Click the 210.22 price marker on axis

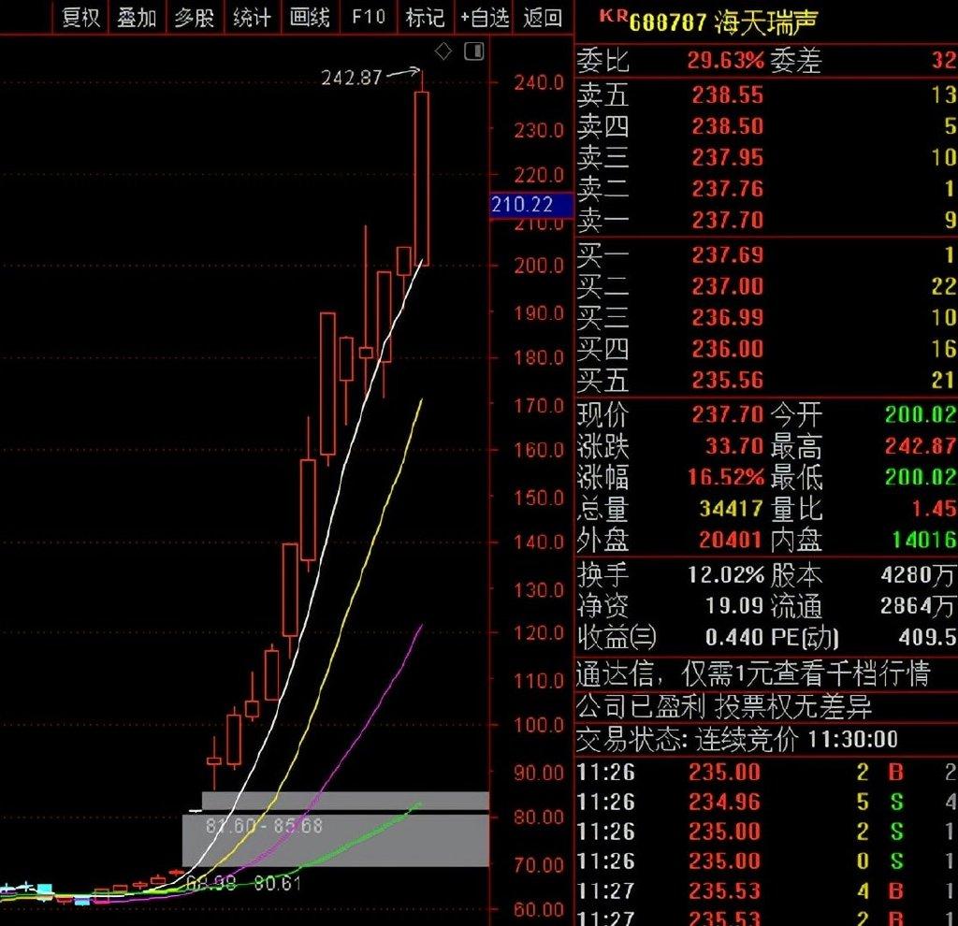pyautogui.click(x=522, y=205)
